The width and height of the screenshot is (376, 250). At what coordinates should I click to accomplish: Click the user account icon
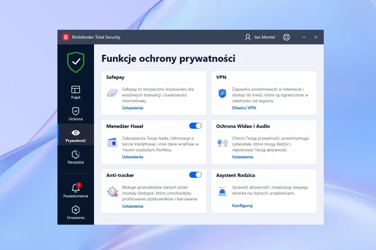point(248,37)
